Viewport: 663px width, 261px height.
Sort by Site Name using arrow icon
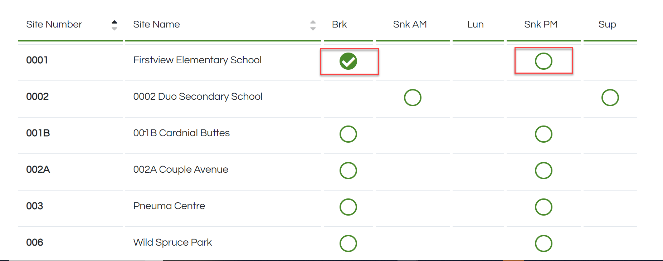coord(313,25)
